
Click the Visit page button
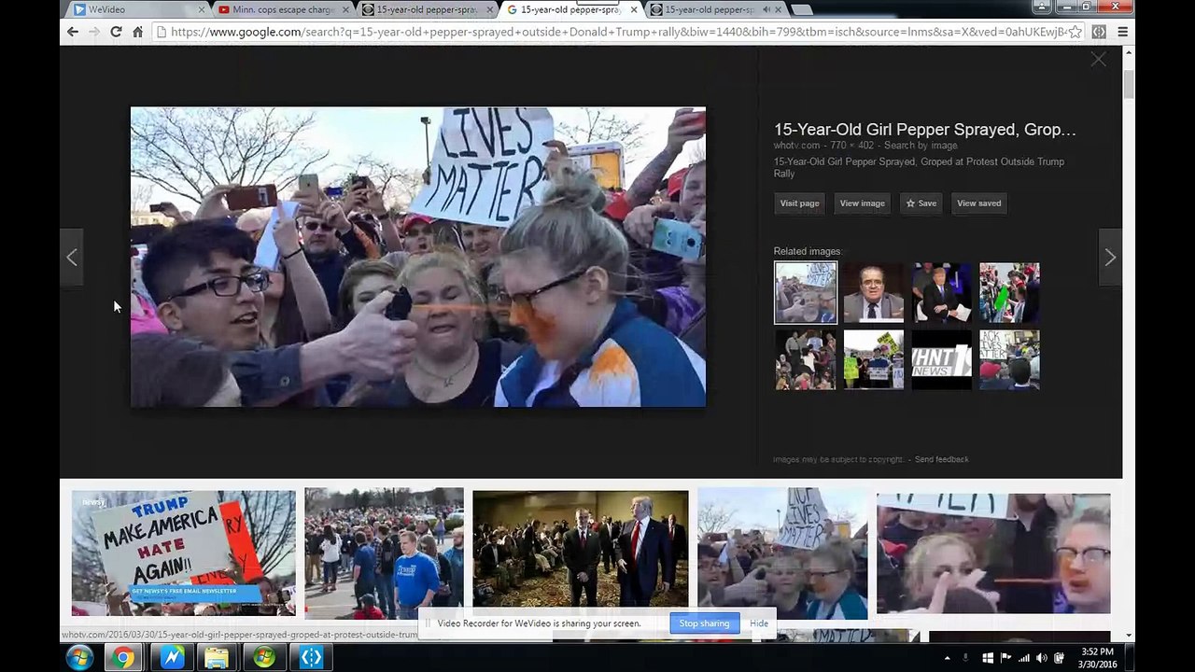coord(799,203)
